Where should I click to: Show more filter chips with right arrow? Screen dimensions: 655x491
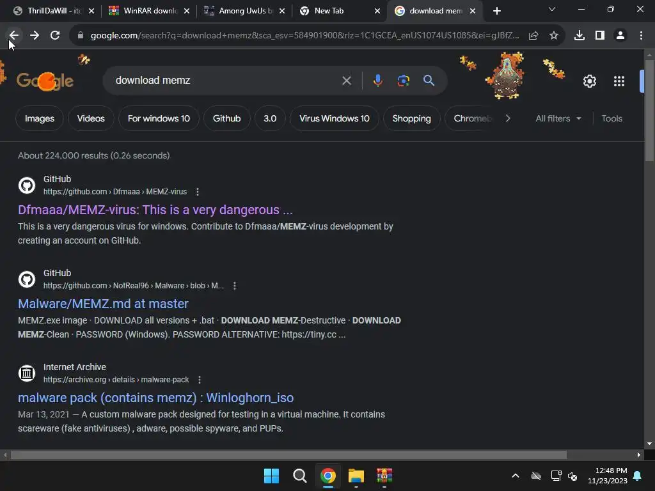pyautogui.click(x=508, y=118)
